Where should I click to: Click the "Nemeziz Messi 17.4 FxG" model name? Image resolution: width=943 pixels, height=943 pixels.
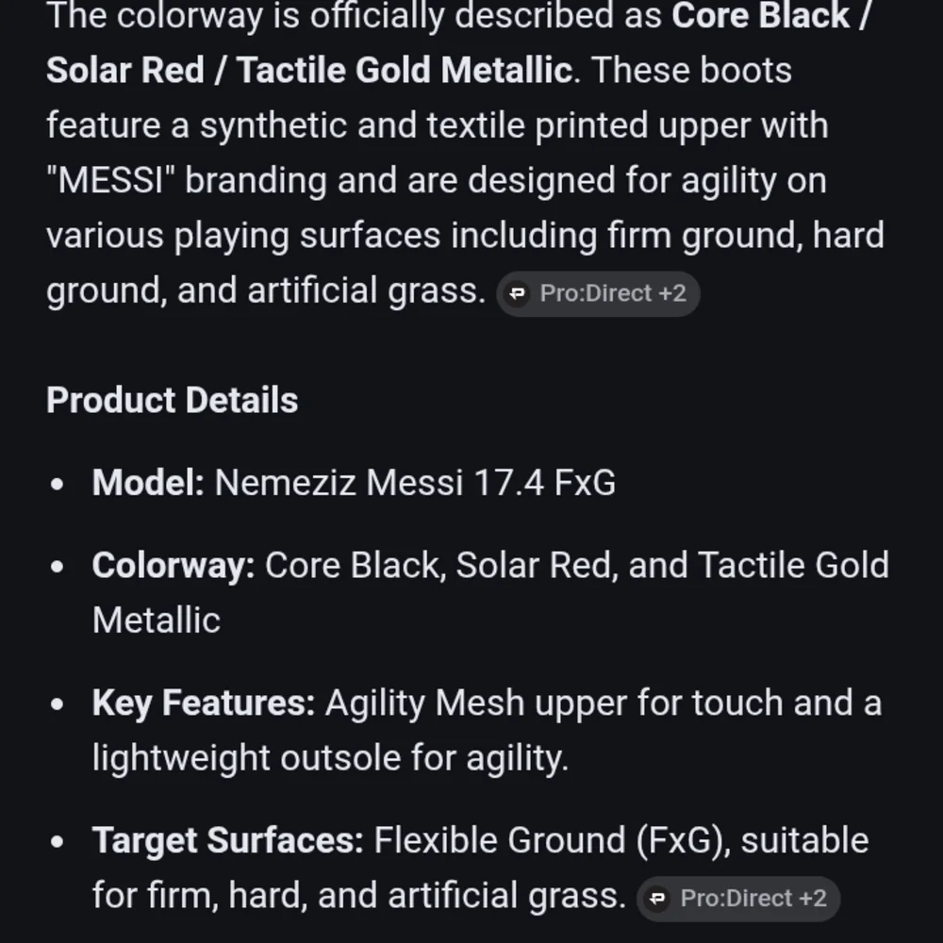[x=415, y=483]
